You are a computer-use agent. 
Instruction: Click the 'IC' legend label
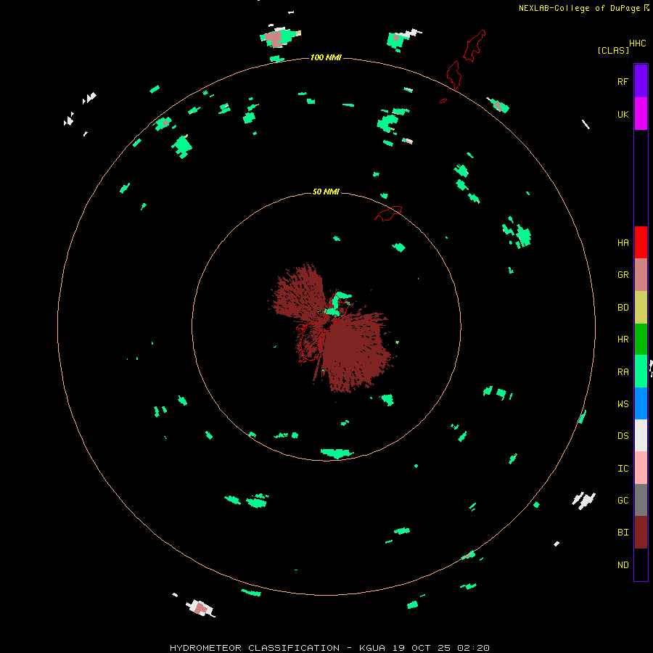point(623,469)
